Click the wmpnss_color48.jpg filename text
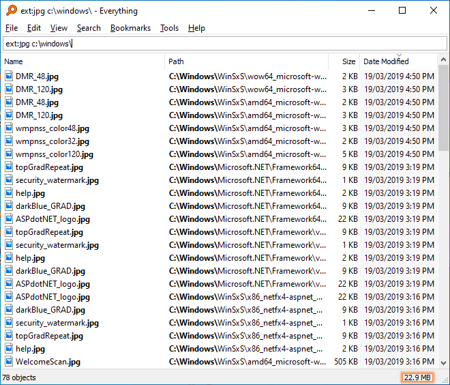The width and height of the screenshot is (450, 385). click(x=52, y=128)
